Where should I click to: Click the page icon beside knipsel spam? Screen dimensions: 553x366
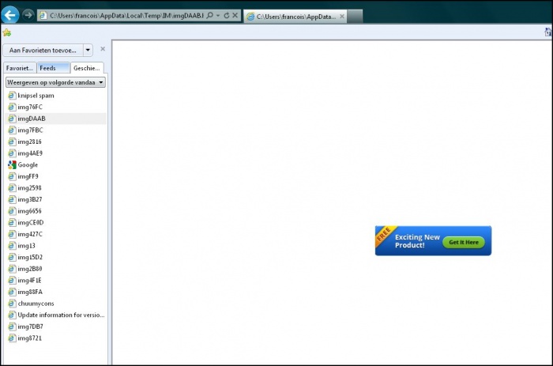12,96
